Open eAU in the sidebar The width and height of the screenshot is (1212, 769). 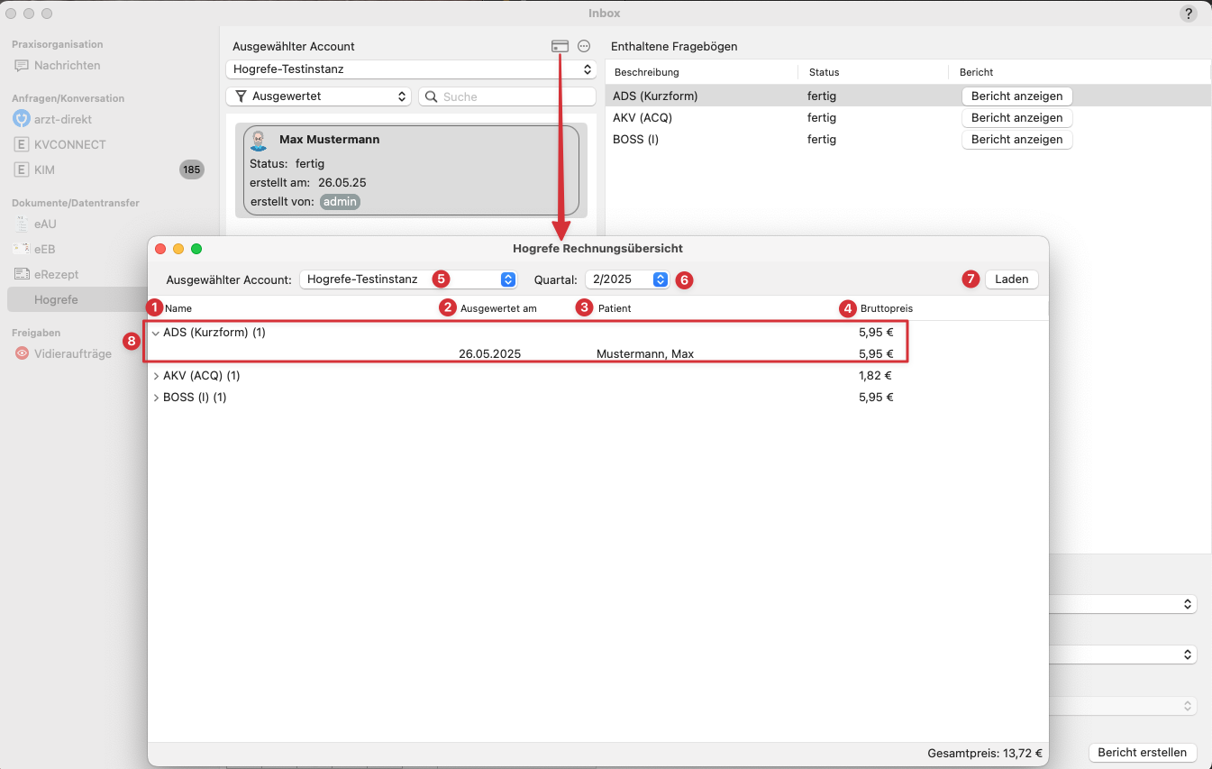click(45, 224)
